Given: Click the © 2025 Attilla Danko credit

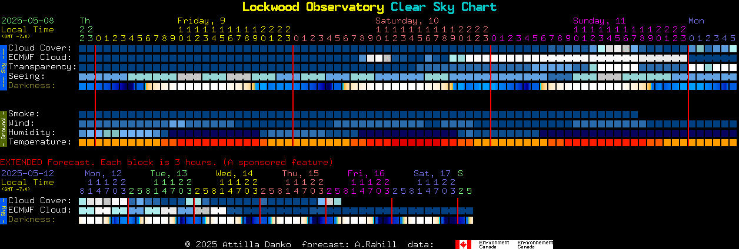Looking at the screenshot, I should click(x=239, y=244).
